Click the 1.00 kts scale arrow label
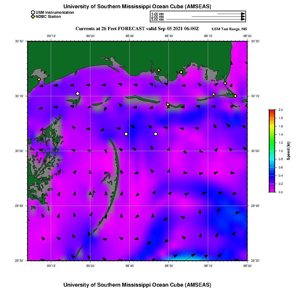Image resolution: width=302 pixels, height=288 pixels. [x=157, y=14]
